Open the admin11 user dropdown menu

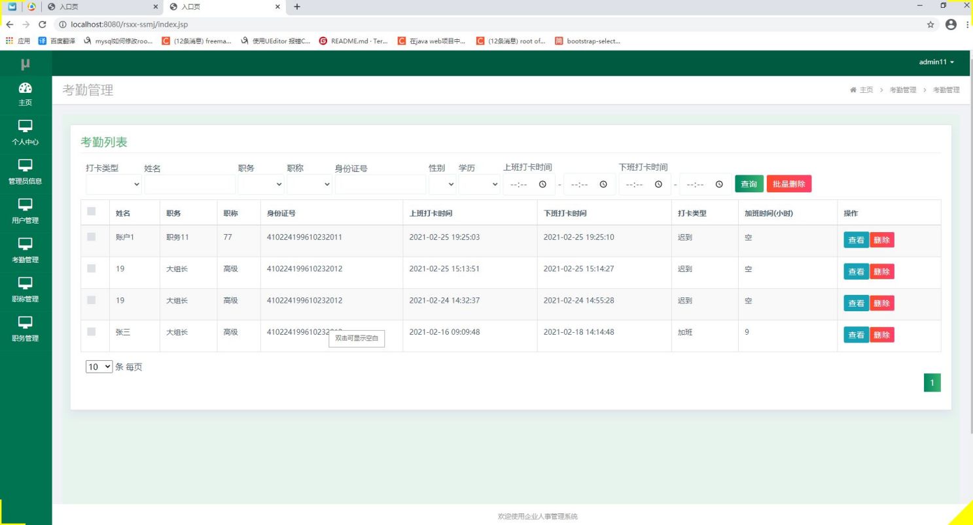tap(936, 62)
